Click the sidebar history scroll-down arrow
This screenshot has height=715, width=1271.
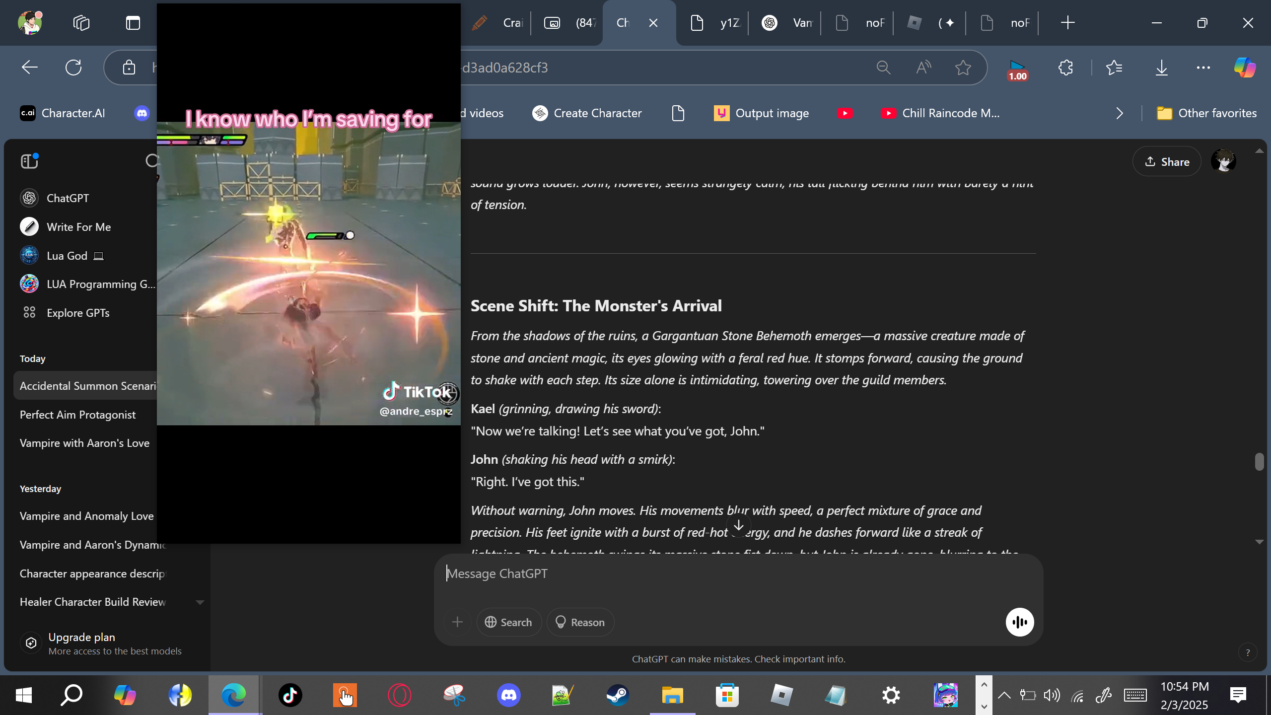click(200, 602)
